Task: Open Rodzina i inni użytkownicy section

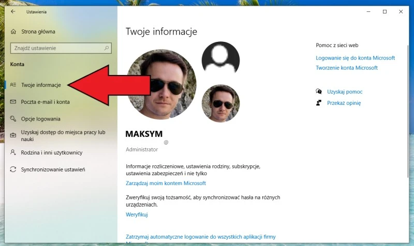Action: [51, 152]
